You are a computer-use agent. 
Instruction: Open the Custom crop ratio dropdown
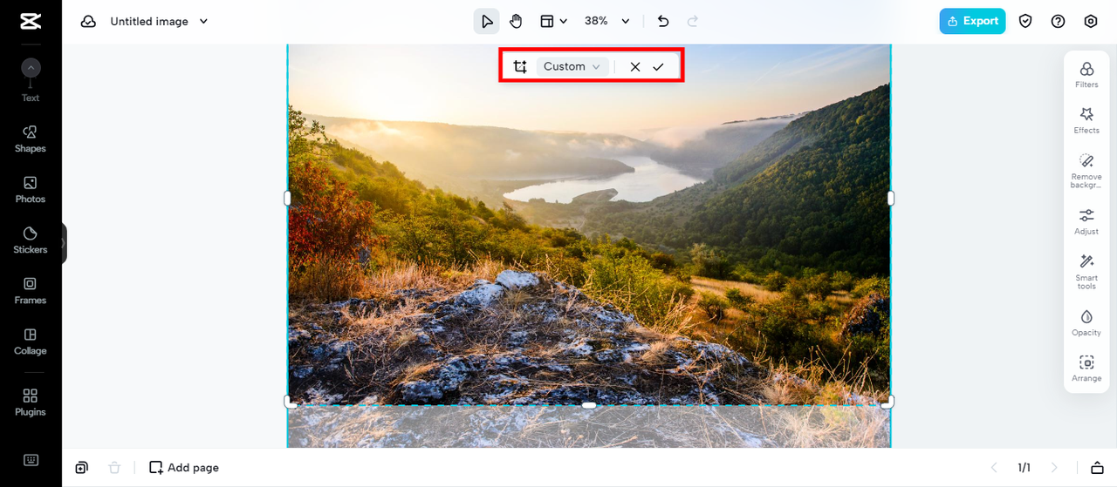coord(572,66)
